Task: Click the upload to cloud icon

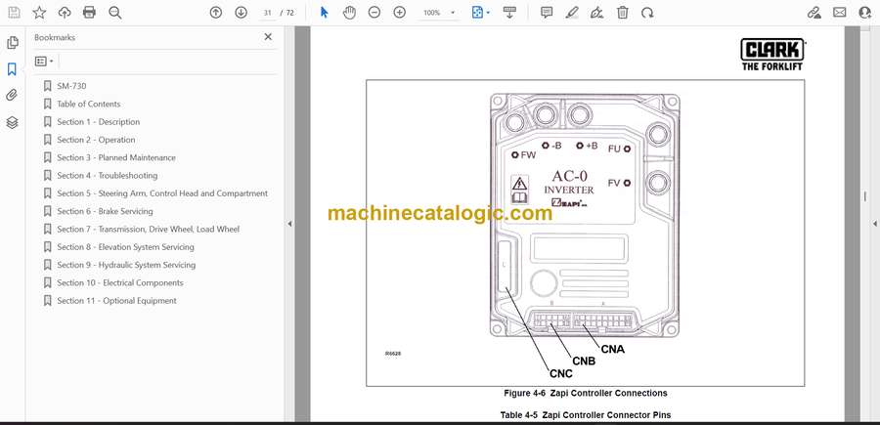Action: (65, 13)
